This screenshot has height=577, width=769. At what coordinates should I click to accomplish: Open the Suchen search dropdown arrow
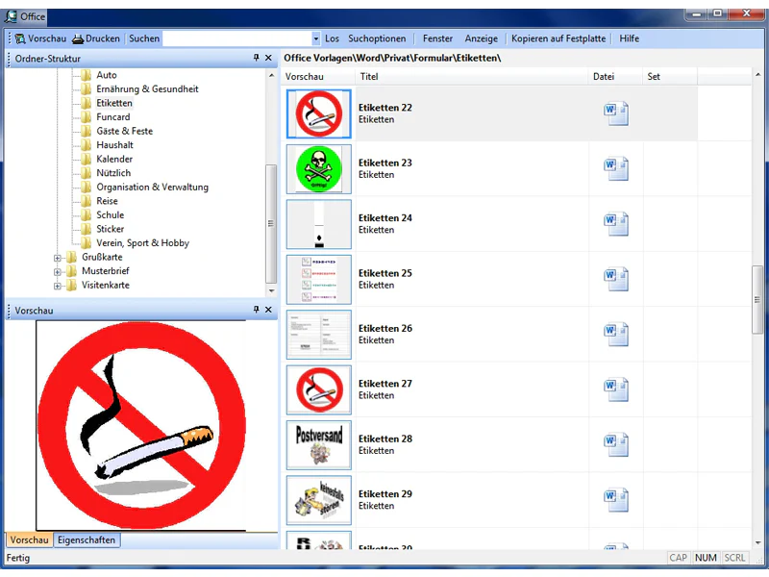(x=316, y=38)
